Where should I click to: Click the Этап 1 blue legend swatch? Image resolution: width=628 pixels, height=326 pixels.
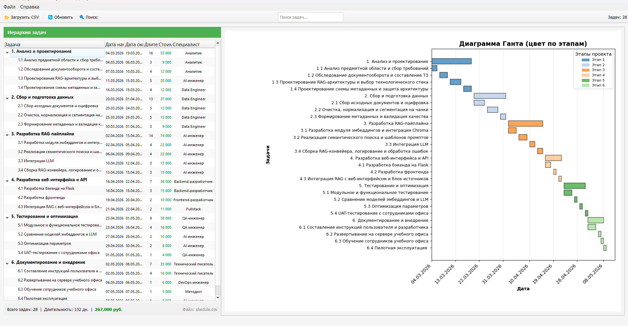click(585, 60)
